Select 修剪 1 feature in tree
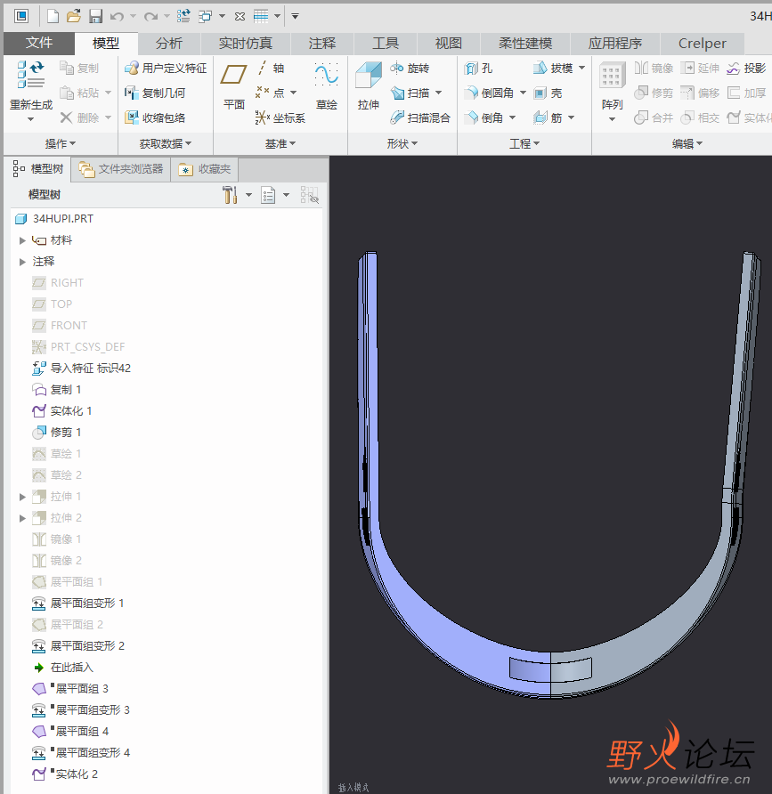The image size is (772, 794). [x=57, y=432]
